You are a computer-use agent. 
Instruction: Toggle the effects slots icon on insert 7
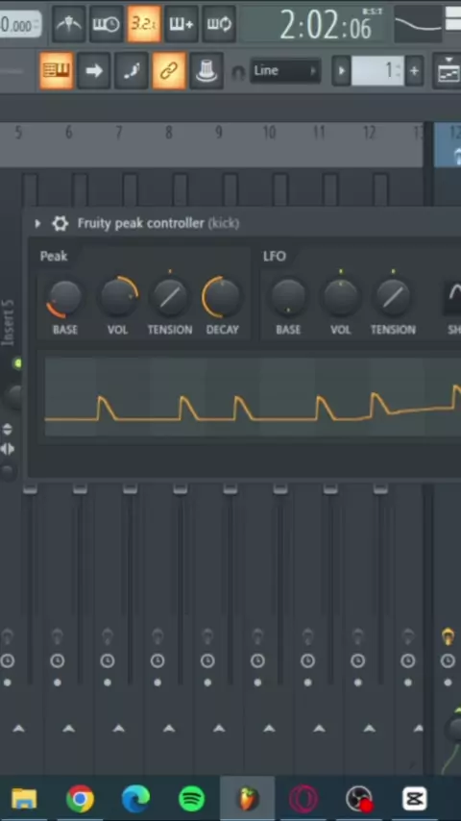(x=108, y=637)
